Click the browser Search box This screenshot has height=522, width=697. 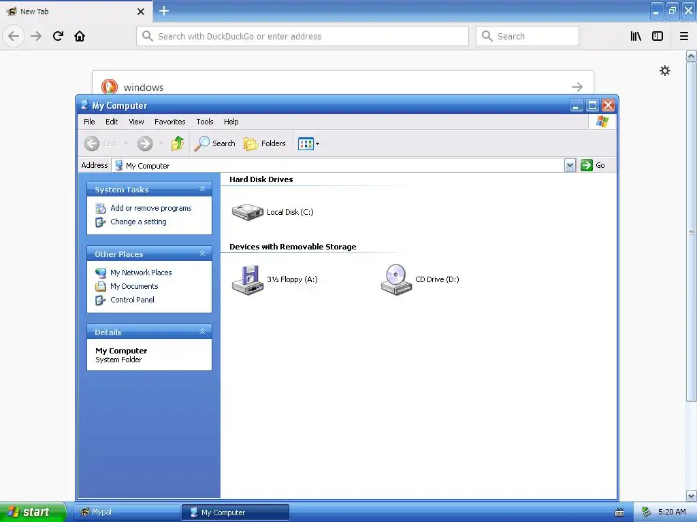coord(528,36)
